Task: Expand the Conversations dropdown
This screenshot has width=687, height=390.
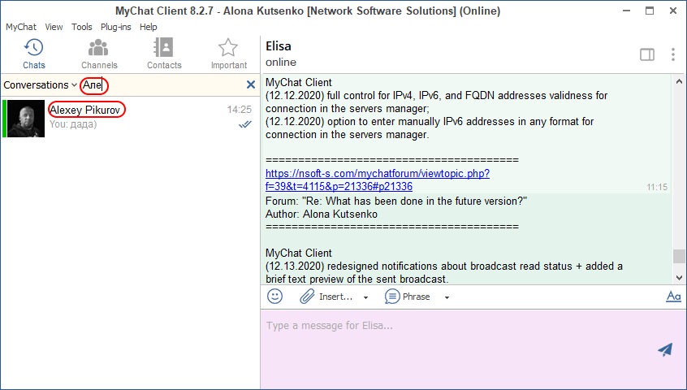Action: coord(40,85)
